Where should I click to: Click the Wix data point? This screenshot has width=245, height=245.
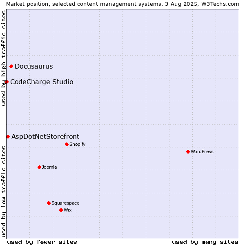(x=61, y=210)
